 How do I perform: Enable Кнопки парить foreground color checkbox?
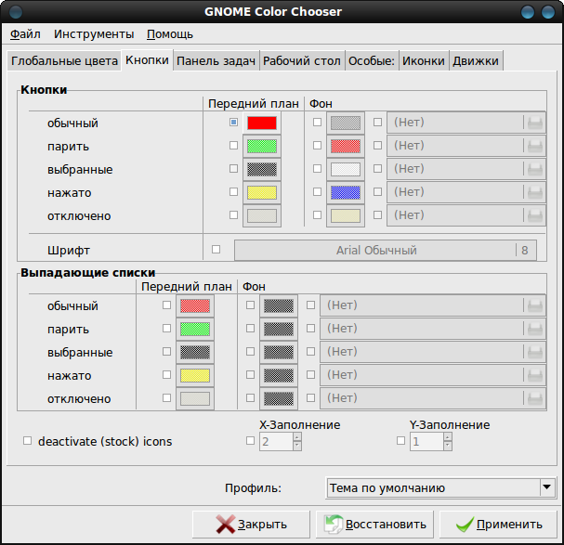[233, 145]
